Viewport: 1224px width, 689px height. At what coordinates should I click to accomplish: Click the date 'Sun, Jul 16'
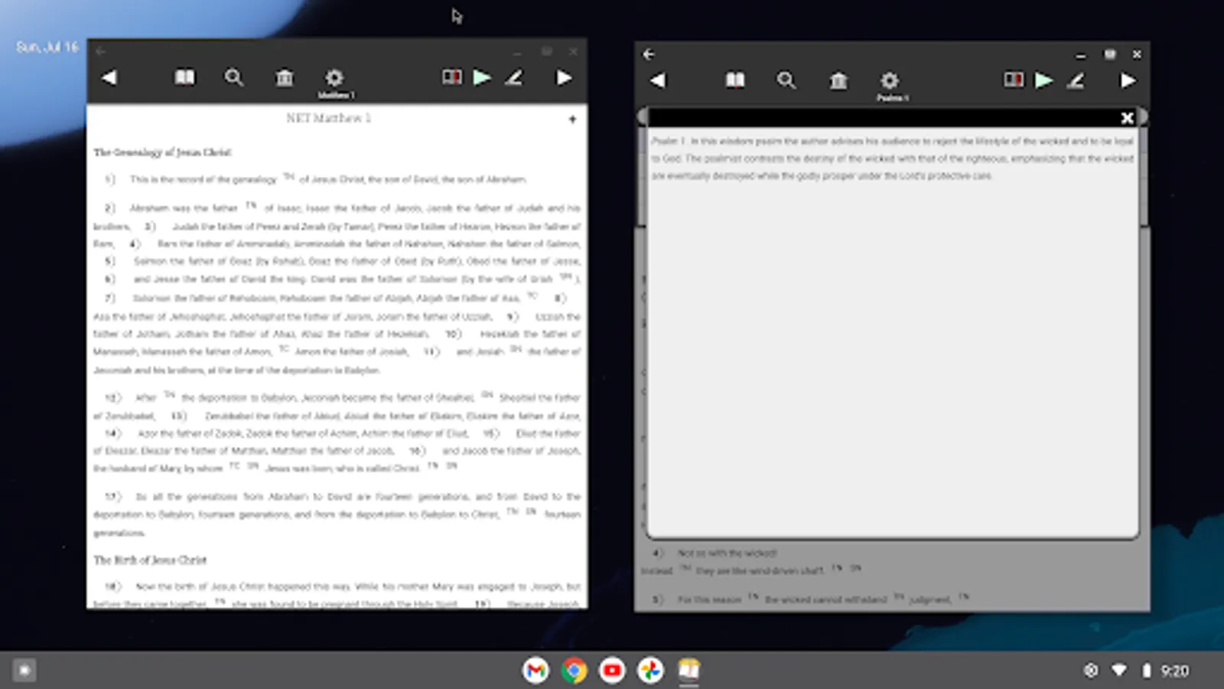(x=47, y=47)
